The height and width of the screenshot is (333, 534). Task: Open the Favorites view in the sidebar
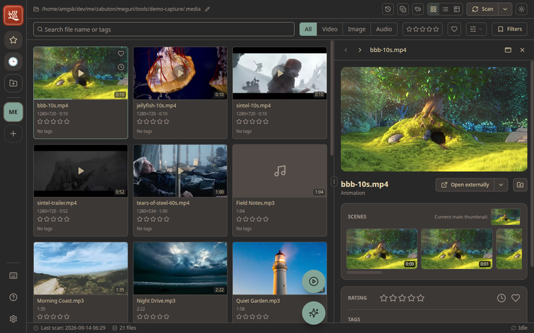13,40
